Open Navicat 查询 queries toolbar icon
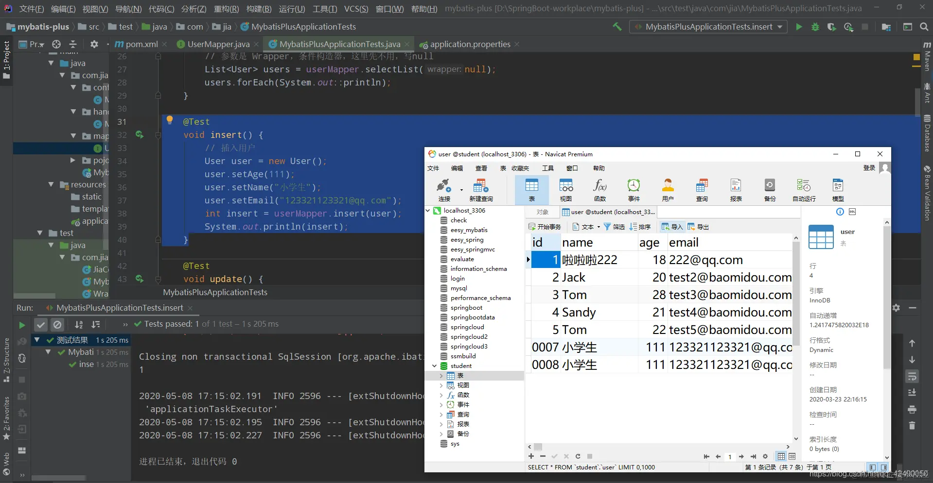 pyautogui.click(x=702, y=190)
